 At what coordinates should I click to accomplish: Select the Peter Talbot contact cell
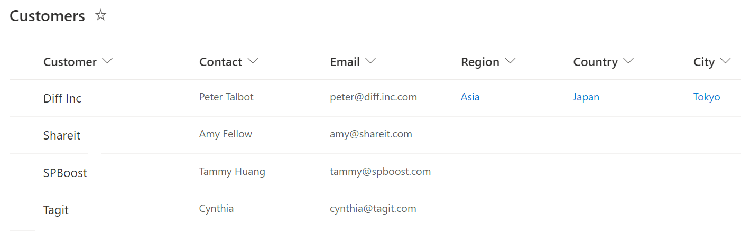pos(226,97)
